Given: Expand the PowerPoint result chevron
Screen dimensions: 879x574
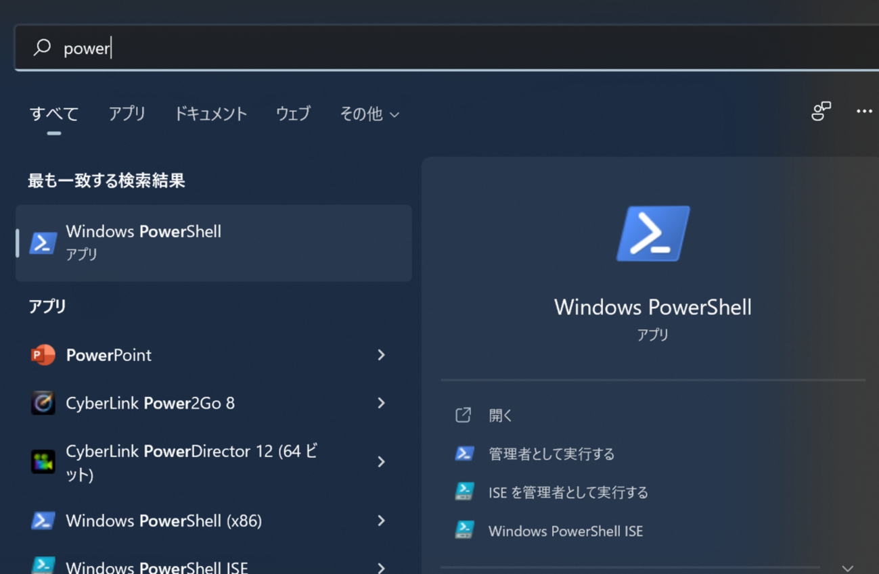Looking at the screenshot, I should click(382, 355).
